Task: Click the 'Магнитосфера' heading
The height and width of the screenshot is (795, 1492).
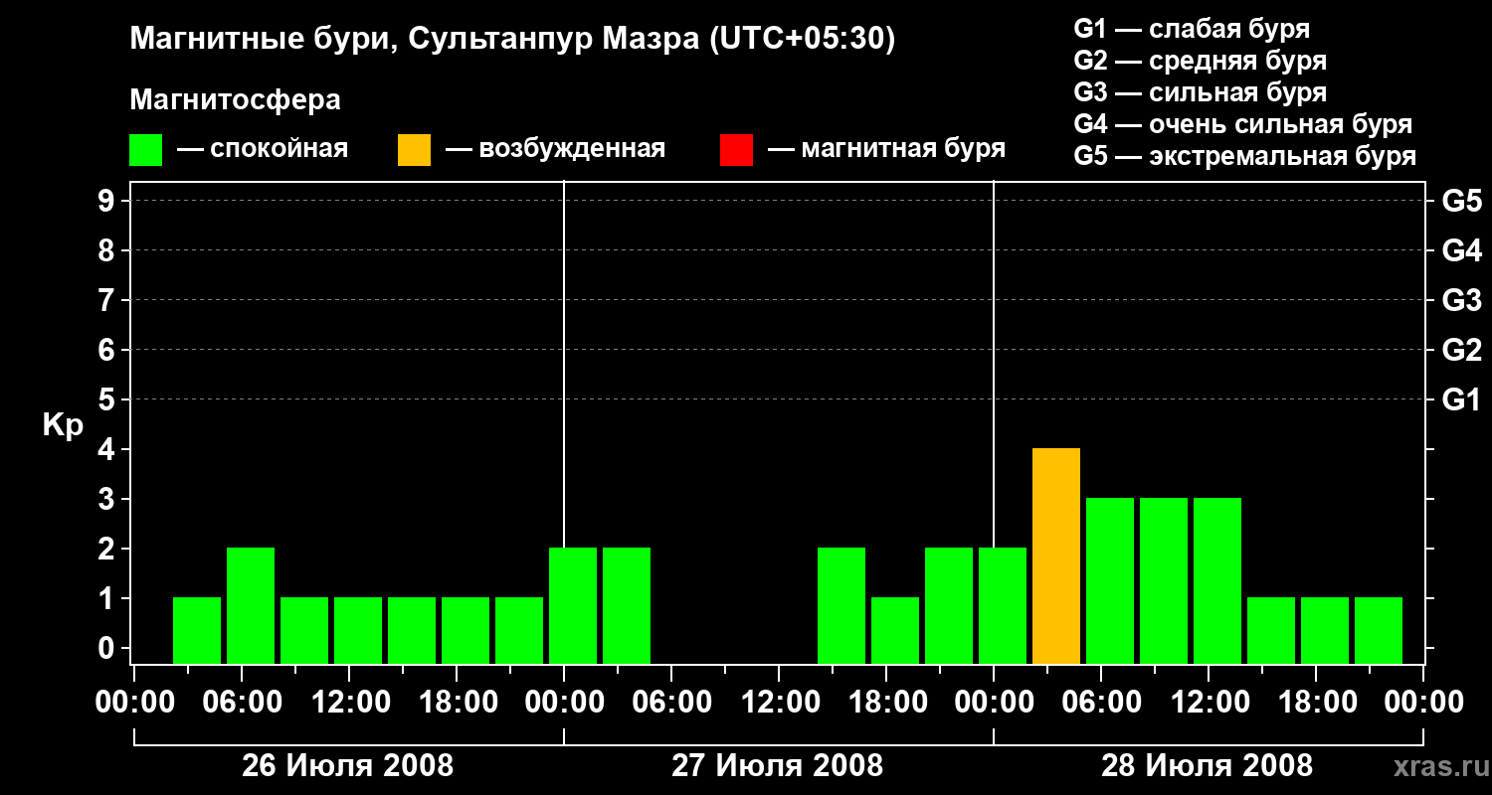Action: point(236,100)
